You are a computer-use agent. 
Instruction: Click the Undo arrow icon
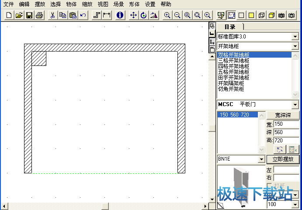(83, 15)
